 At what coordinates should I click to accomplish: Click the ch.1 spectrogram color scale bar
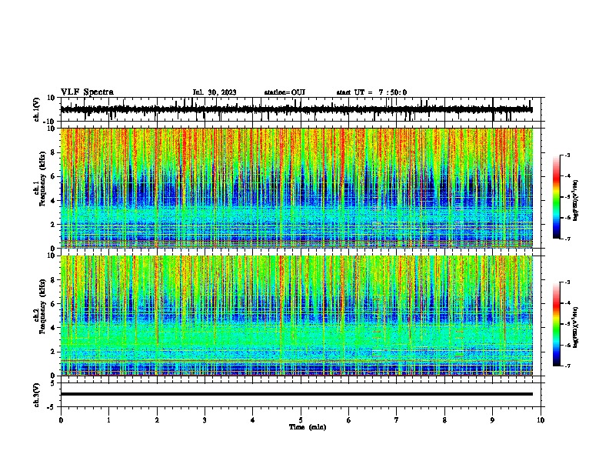point(557,196)
